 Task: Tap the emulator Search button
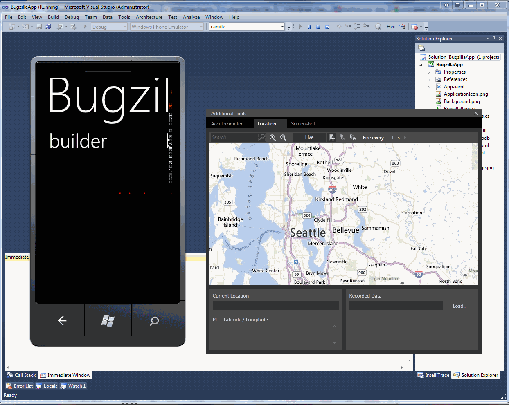coord(154,321)
